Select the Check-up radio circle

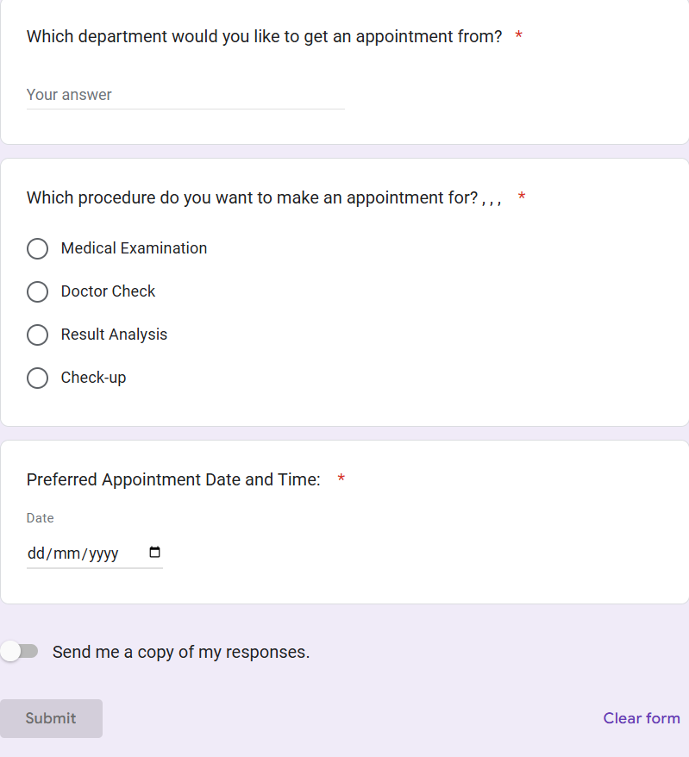[37, 378]
